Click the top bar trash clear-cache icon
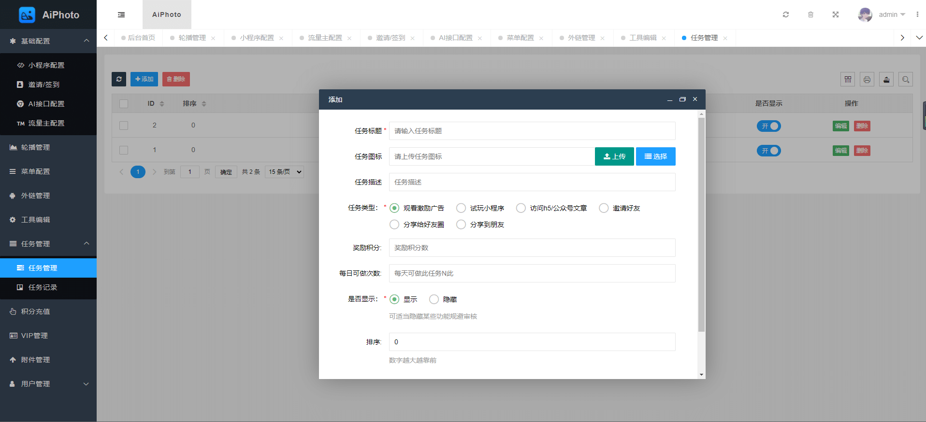Image resolution: width=926 pixels, height=422 pixels. click(x=810, y=14)
